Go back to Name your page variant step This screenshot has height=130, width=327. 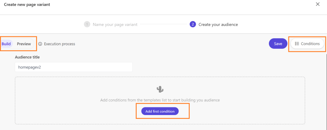pos(115,25)
